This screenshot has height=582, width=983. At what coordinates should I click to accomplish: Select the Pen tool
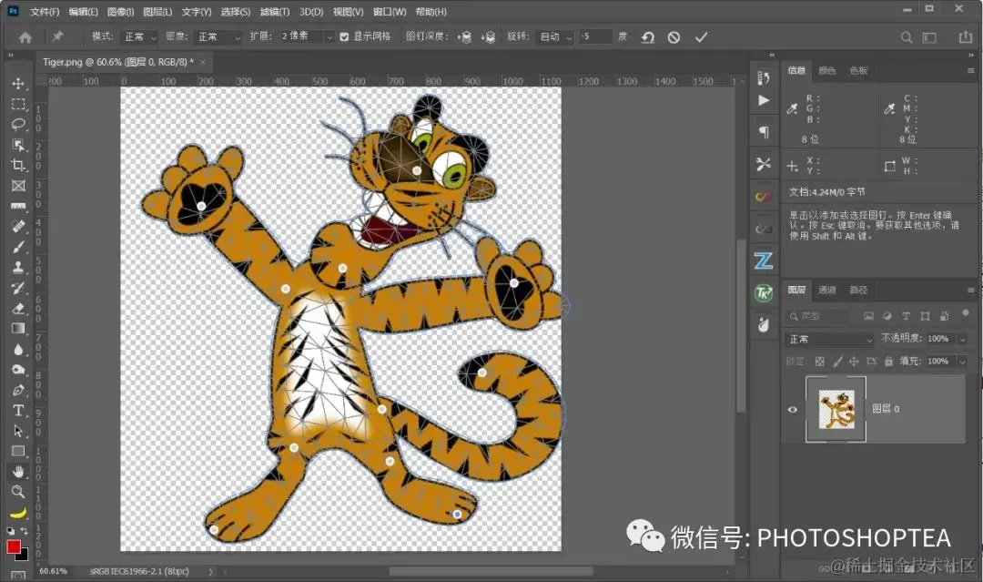pyautogui.click(x=18, y=390)
